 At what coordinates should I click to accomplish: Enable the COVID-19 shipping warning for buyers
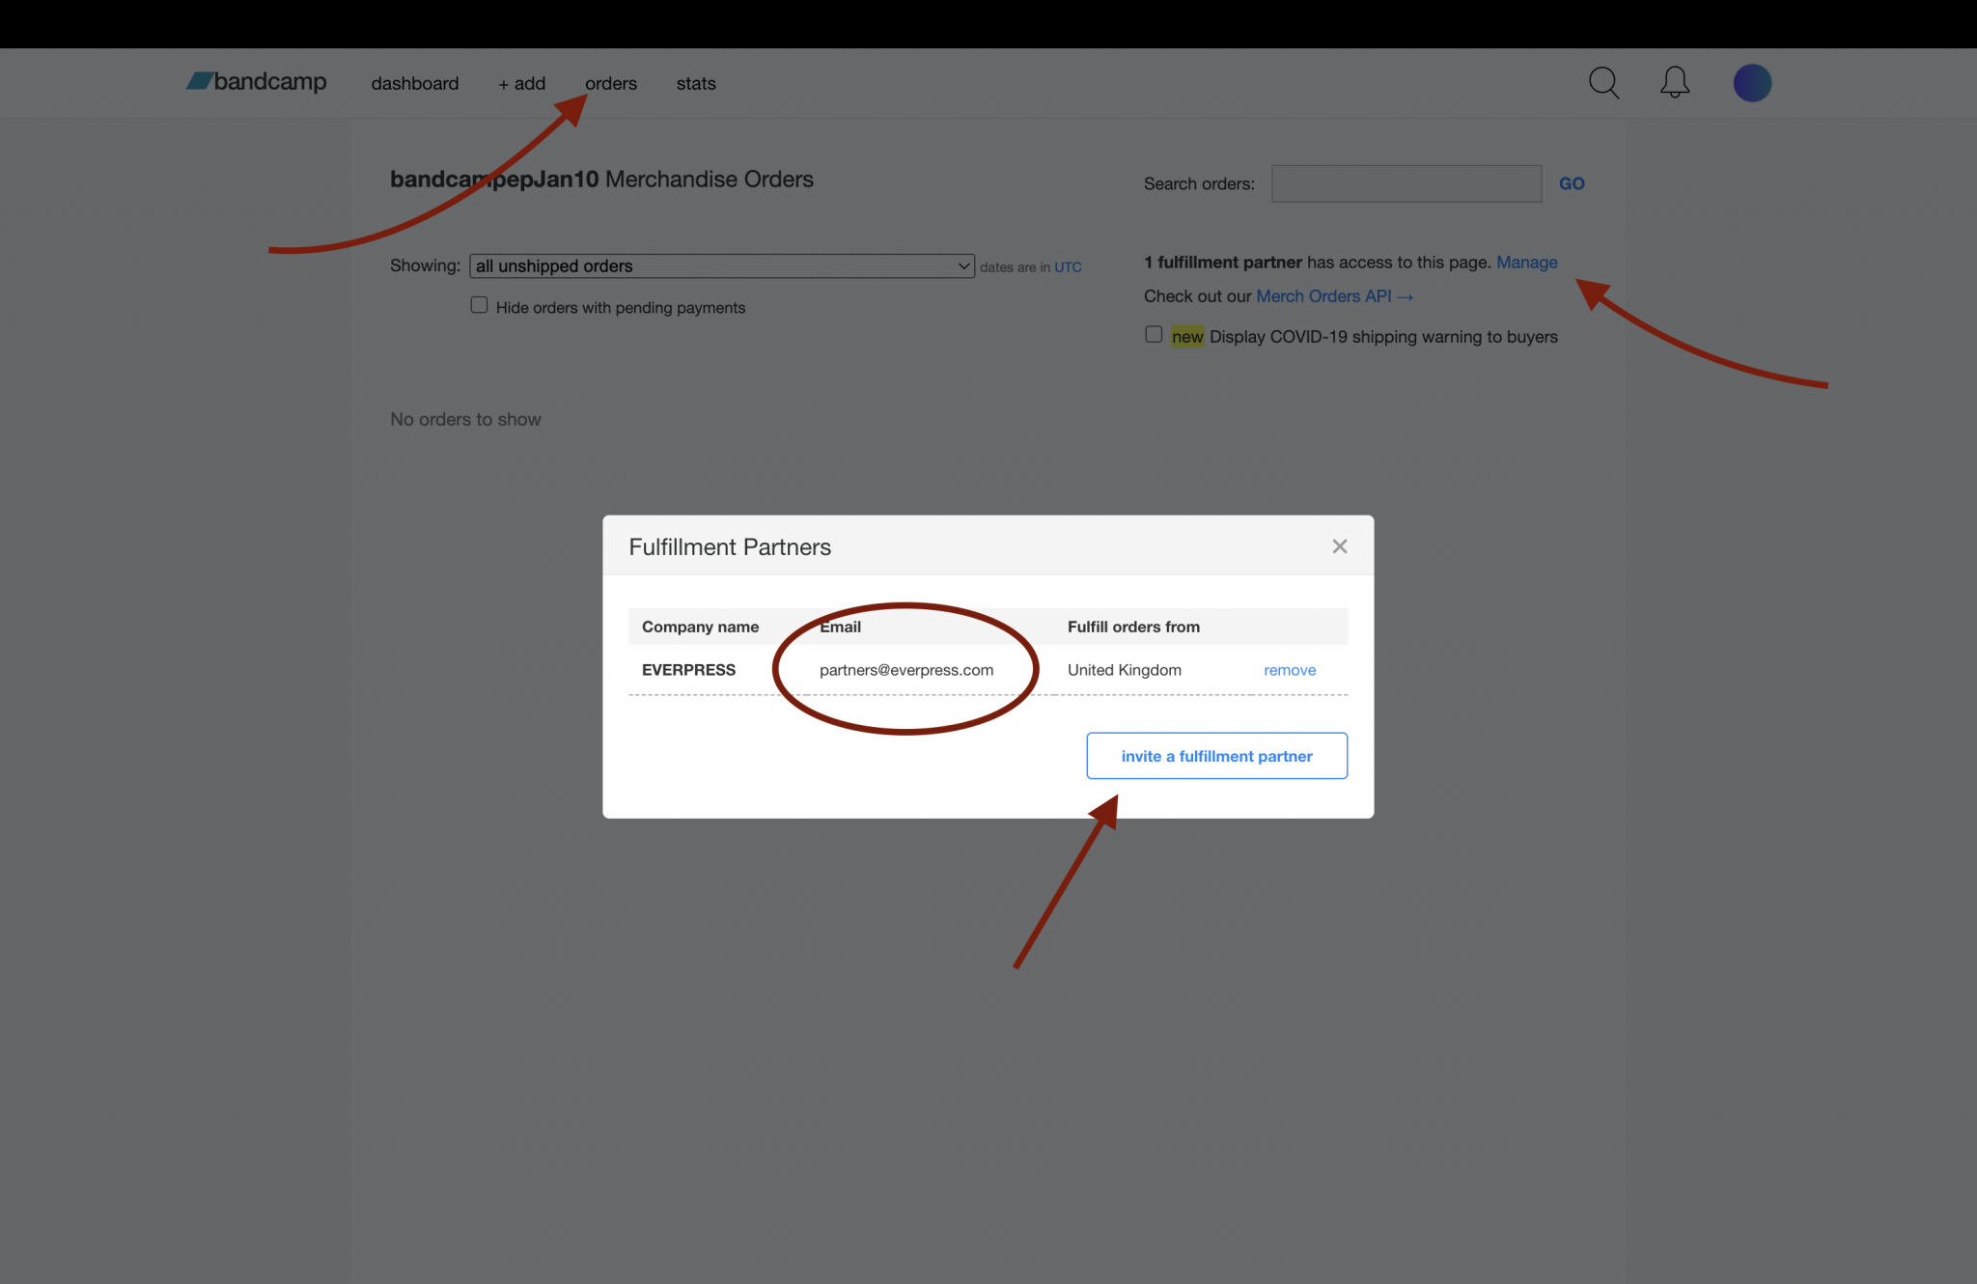pos(1154,334)
